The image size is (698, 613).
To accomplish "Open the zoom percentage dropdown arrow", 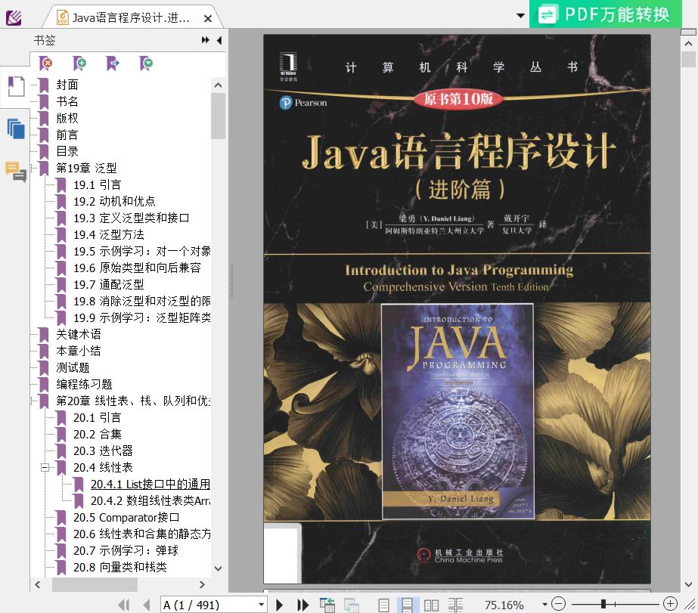I will coord(544,605).
